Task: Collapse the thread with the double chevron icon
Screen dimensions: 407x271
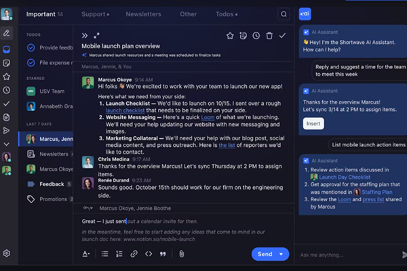Action: pos(85,35)
